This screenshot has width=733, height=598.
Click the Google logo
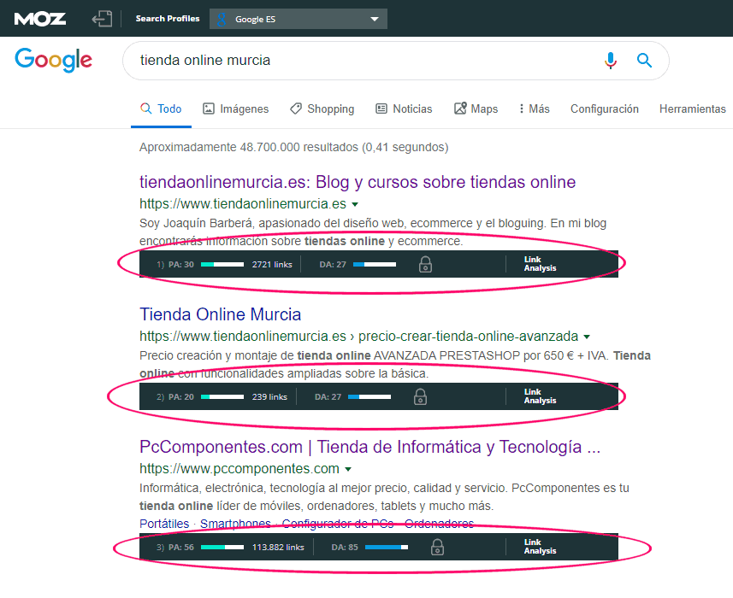point(53,60)
